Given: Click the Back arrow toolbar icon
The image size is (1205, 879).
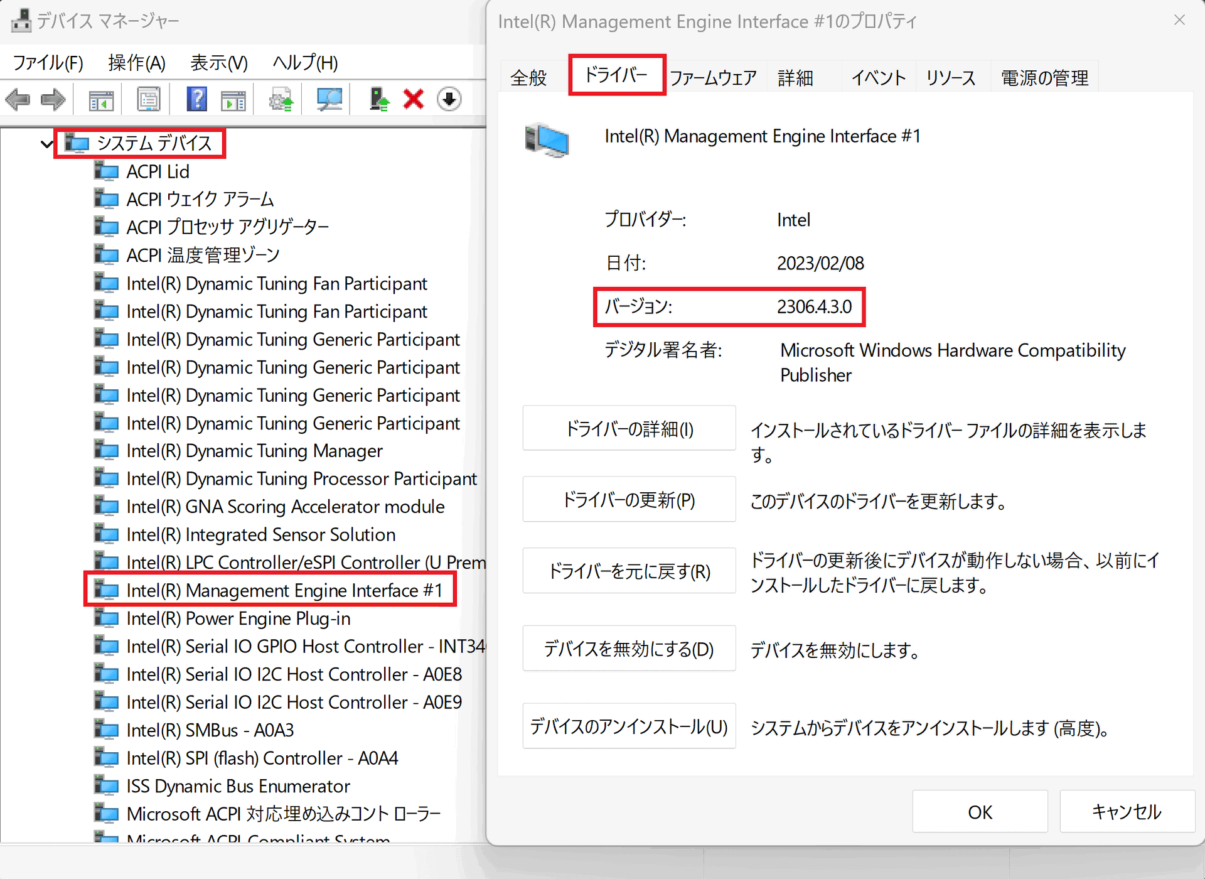Looking at the screenshot, I should [18, 99].
